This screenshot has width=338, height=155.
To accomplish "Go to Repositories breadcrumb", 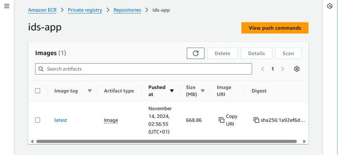I will pos(128,10).
